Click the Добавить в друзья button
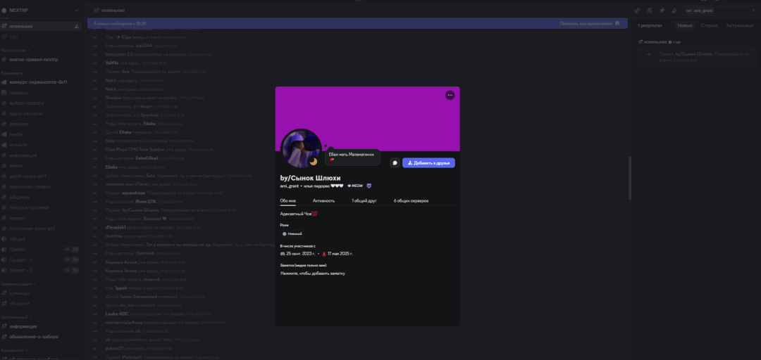761x360 pixels. point(428,163)
